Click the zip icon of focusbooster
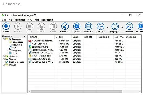 30,56
